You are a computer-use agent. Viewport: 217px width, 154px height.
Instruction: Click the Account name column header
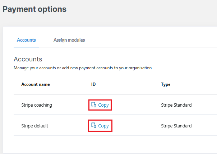[36, 84]
